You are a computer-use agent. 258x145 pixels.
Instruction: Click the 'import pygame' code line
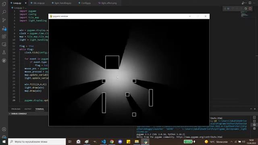pyautogui.click(x=28, y=11)
